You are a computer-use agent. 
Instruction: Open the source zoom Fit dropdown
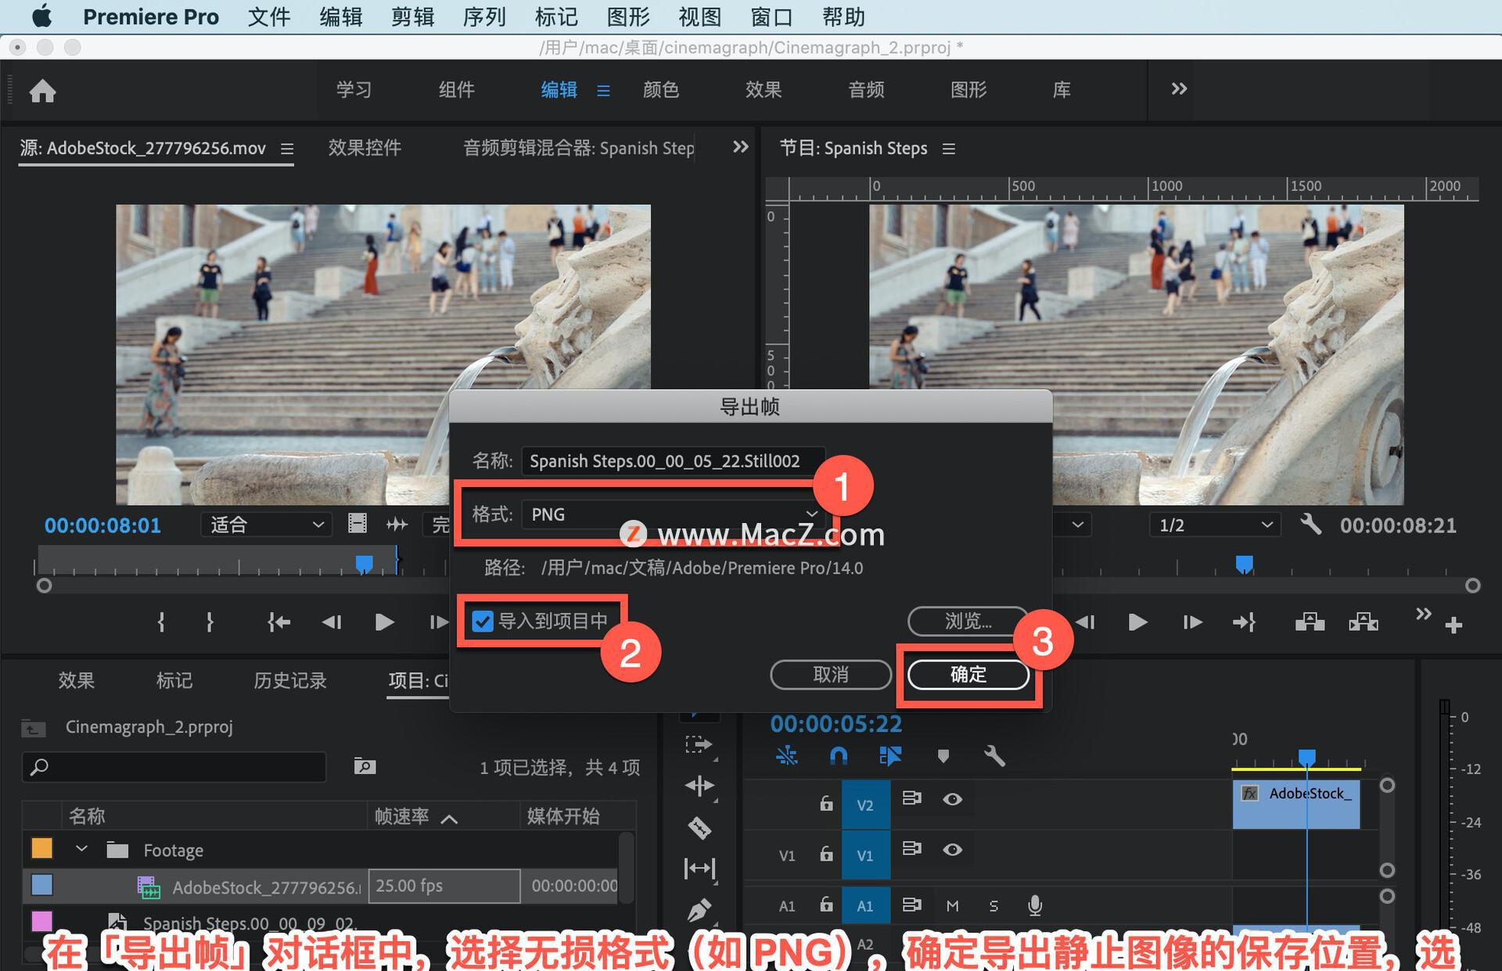(x=266, y=525)
